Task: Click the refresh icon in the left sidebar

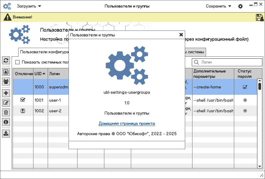Action: point(6,60)
